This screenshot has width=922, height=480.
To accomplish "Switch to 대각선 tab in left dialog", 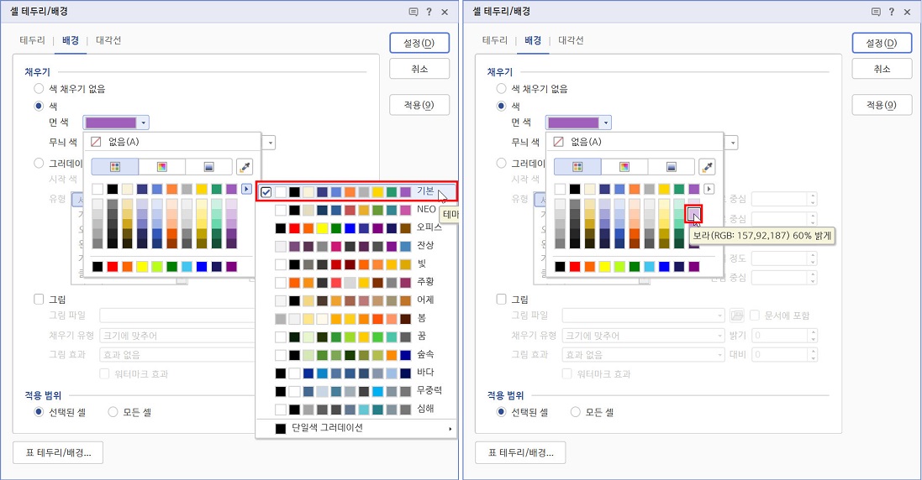I will coord(108,40).
